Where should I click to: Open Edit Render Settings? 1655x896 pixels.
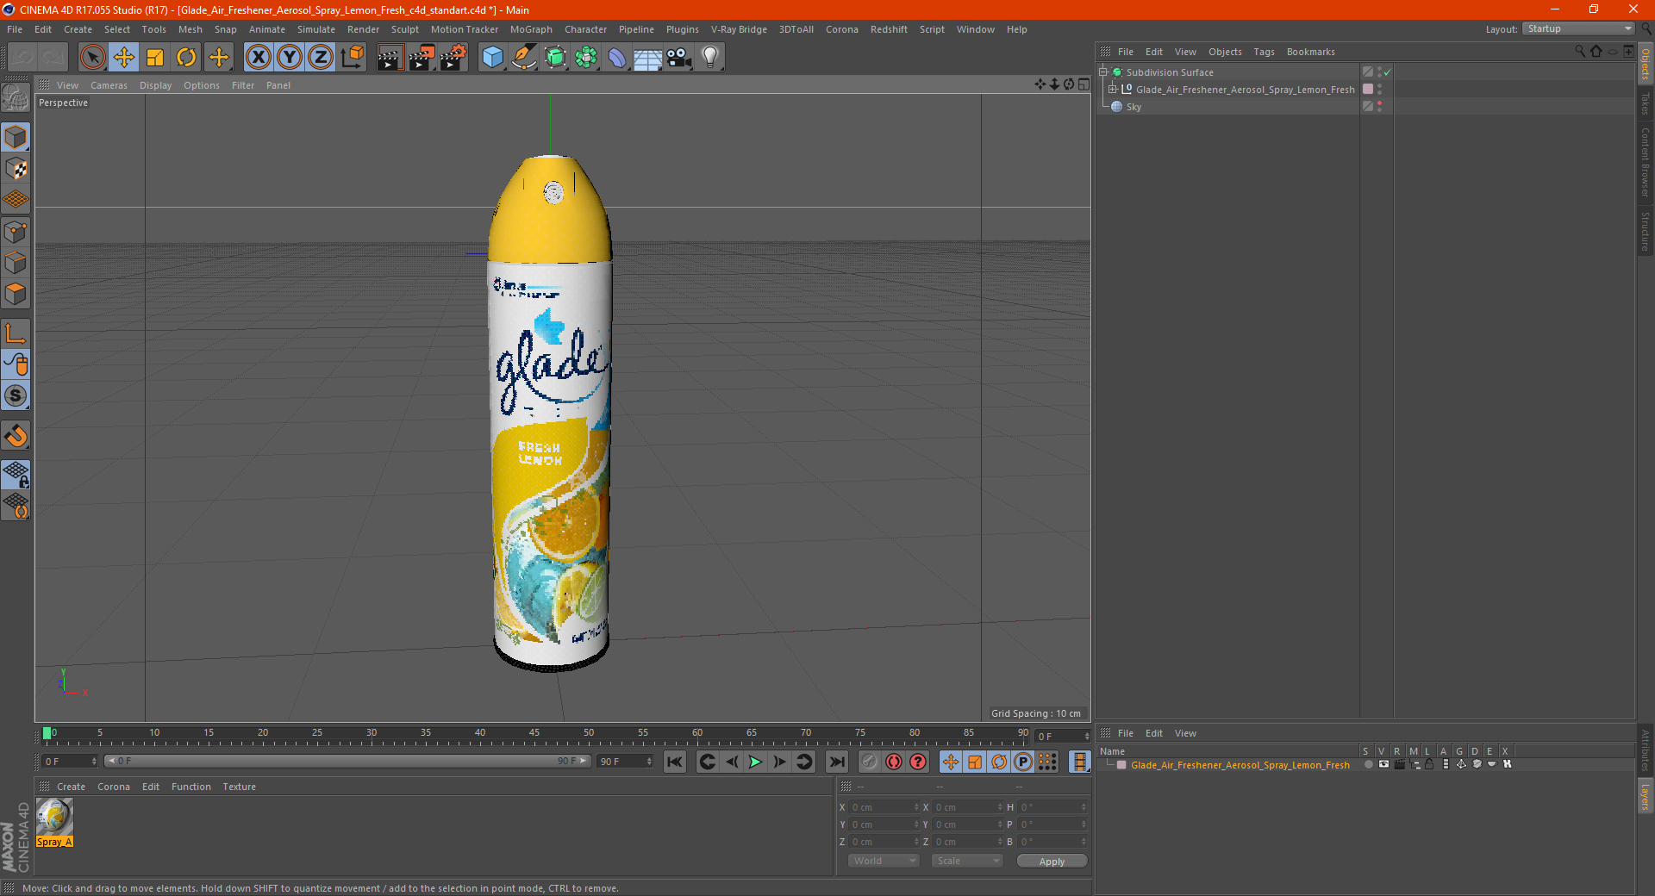pos(453,58)
